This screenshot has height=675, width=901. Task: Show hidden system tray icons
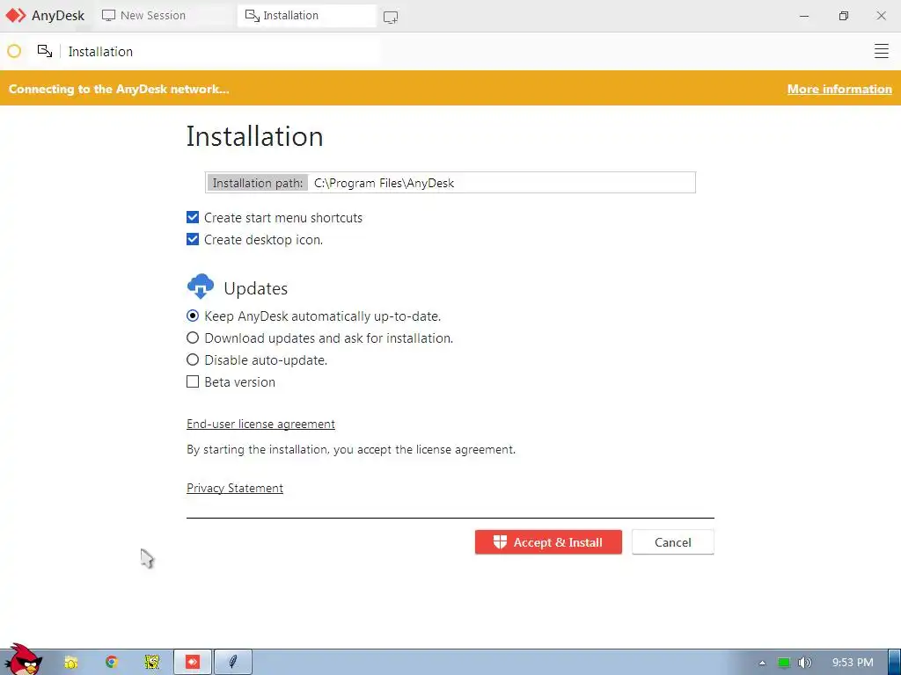tap(762, 663)
